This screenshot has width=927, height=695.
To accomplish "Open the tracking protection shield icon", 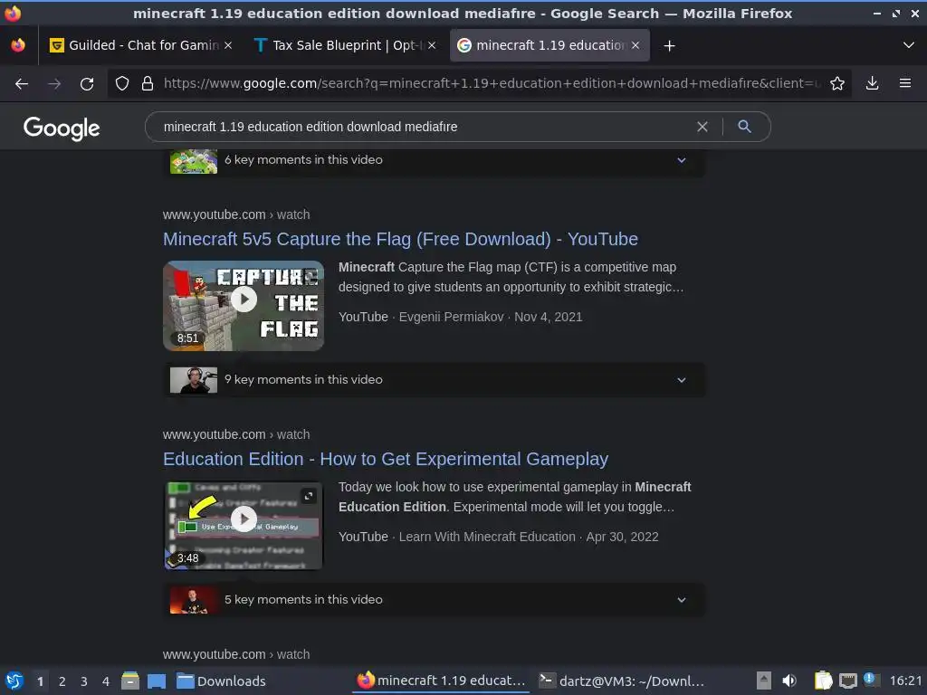I will (122, 83).
